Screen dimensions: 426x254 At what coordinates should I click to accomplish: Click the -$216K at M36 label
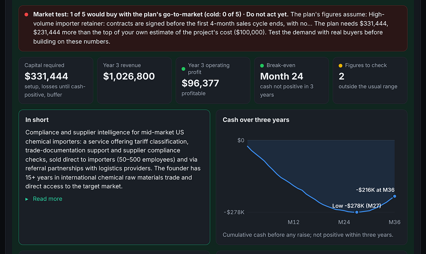pos(375,190)
